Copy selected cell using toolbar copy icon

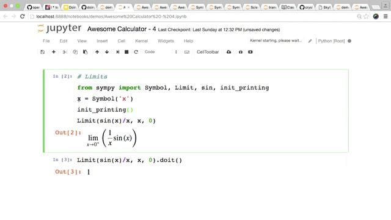click(x=75, y=52)
